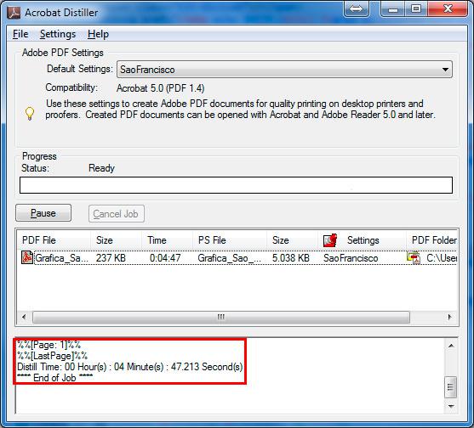Expand the Default Settings dropdown
The height and width of the screenshot is (428, 474).
click(x=284, y=70)
